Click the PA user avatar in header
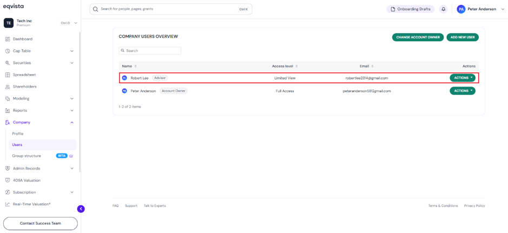Image resolution: width=508 pixels, height=233 pixels. 461,9
